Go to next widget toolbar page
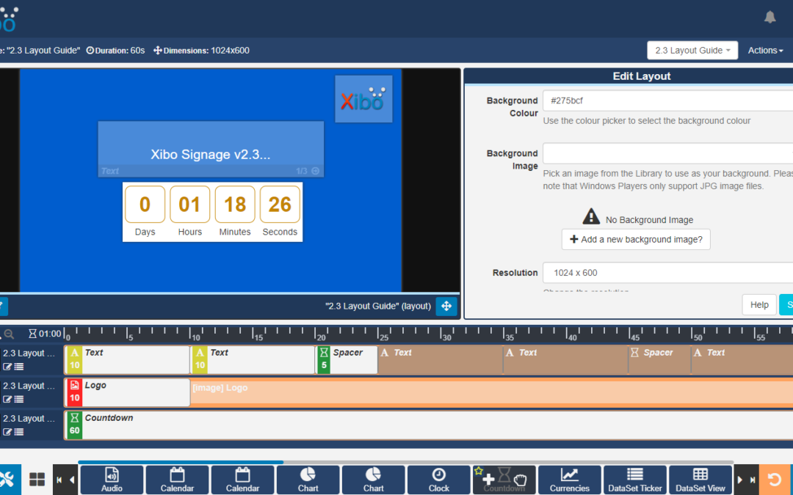The width and height of the screenshot is (793, 495). coord(740,480)
